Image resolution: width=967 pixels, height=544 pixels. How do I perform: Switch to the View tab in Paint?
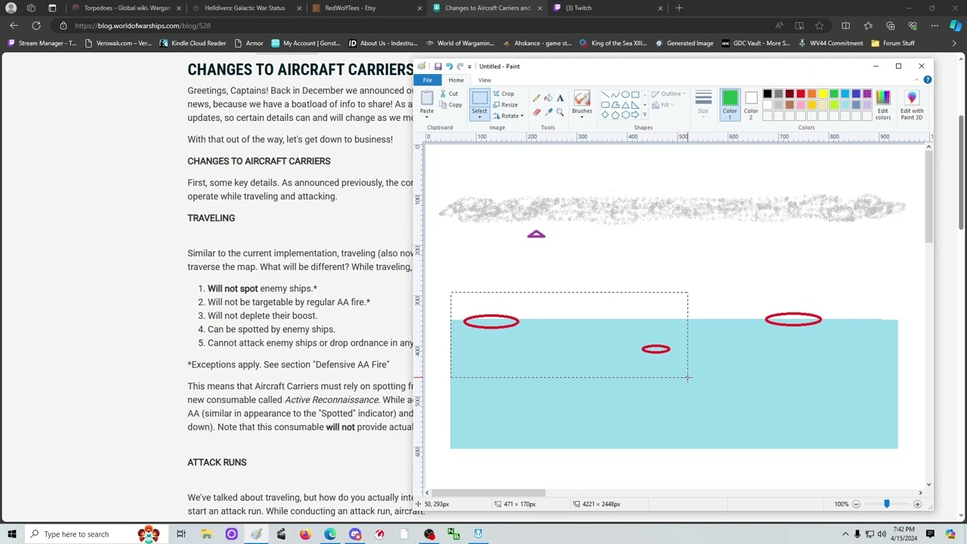[484, 80]
